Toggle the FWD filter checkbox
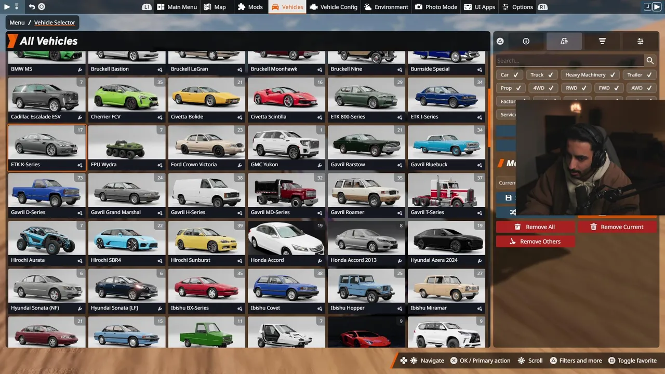 click(609, 88)
